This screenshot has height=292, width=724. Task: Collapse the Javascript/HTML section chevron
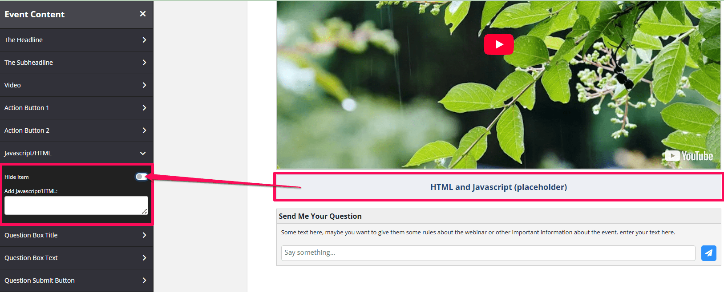pyautogui.click(x=143, y=153)
